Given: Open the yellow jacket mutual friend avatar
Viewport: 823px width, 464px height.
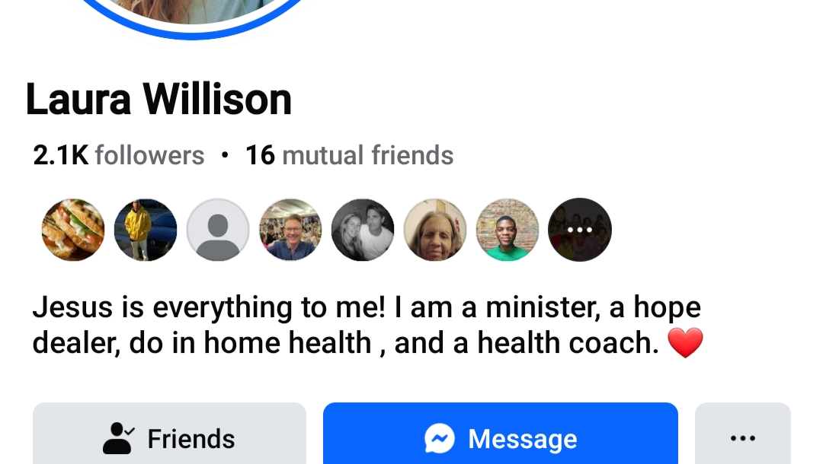Looking at the screenshot, I should pos(146,230).
